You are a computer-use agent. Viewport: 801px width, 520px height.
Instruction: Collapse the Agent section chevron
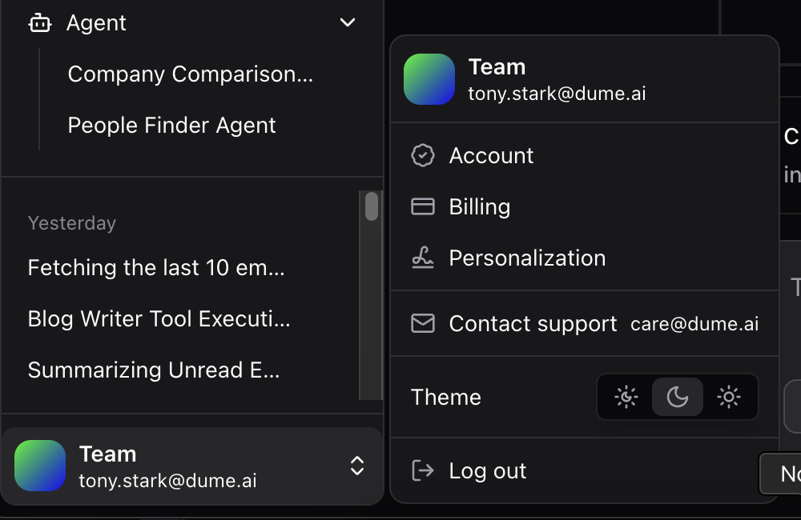(347, 22)
